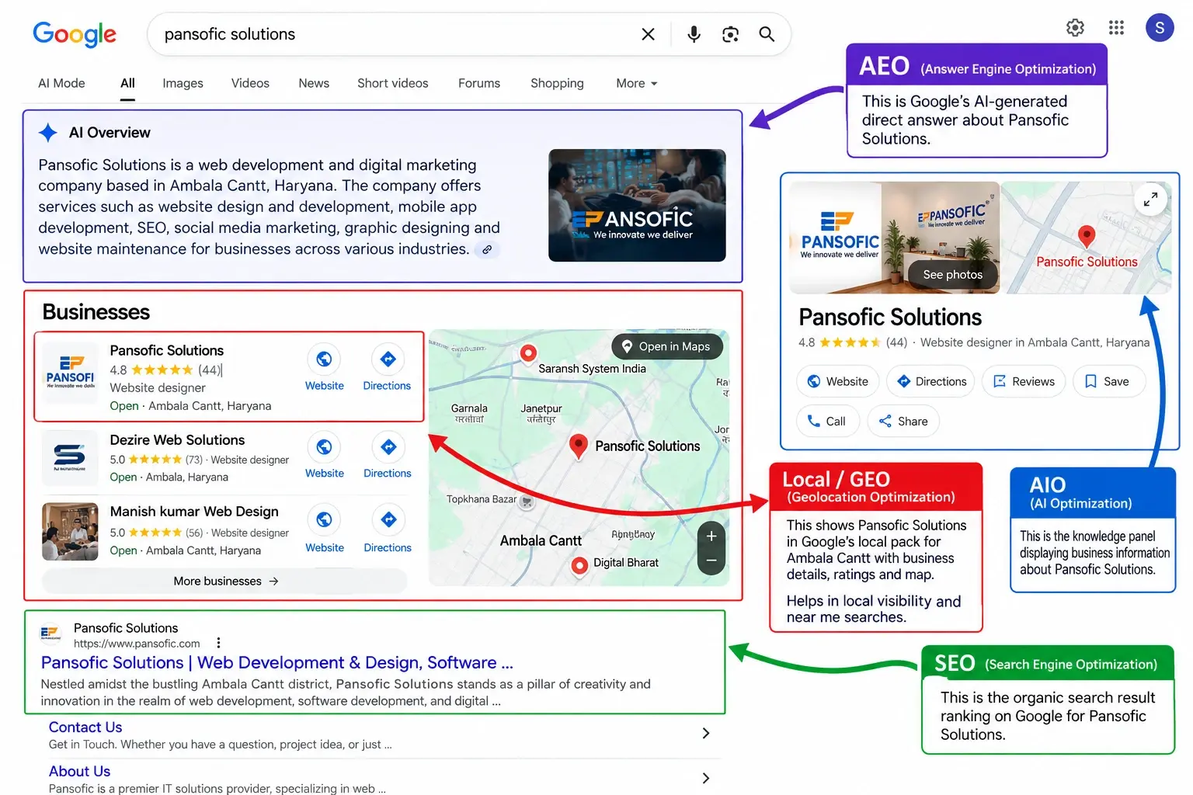Switch to the Short videos tab
This screenshot has width=1193, height=795.
click(x=392, y=83)
